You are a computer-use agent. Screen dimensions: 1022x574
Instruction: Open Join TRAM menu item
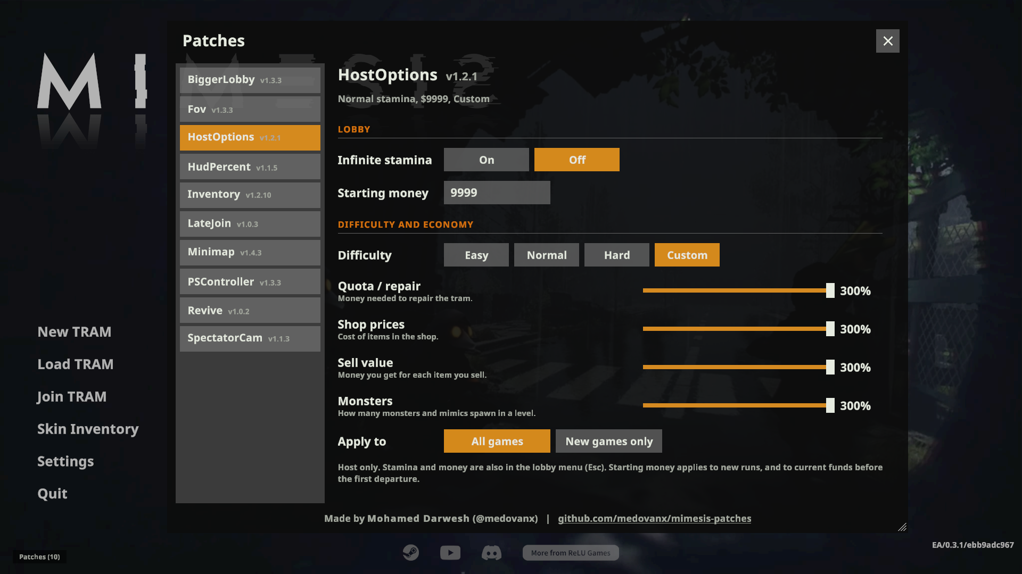tap(72, 397)
